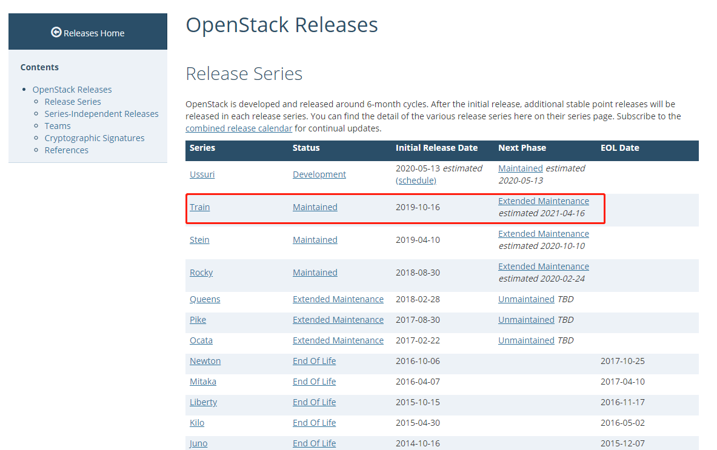Open Extended Maintenance next phase for Rocky
The image size is (717, 450).
click(x=544, y=266)
